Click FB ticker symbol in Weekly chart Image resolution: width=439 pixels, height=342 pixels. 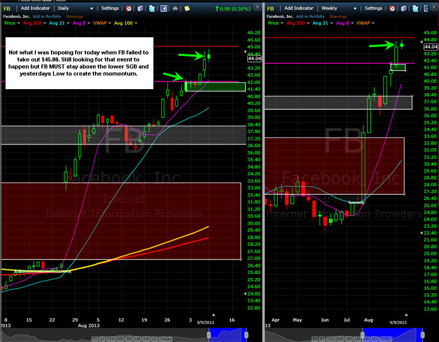[x=270, y=9]
